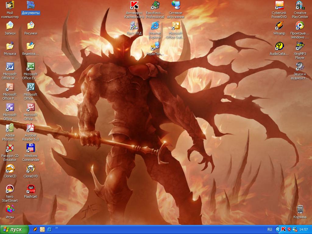The width and height of the screenshot is (312, 234).
Task: Click the Windows Security alert shield in tray
Action: [289, 229]
